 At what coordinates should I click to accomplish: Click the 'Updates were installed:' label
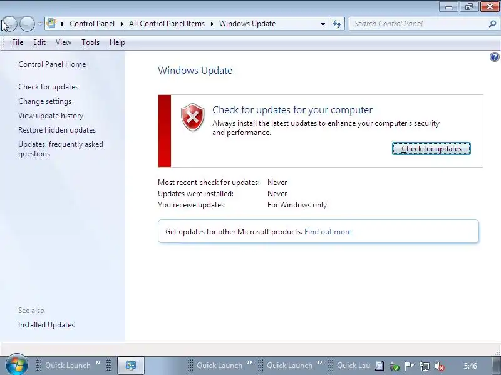(x=195, y=194)
